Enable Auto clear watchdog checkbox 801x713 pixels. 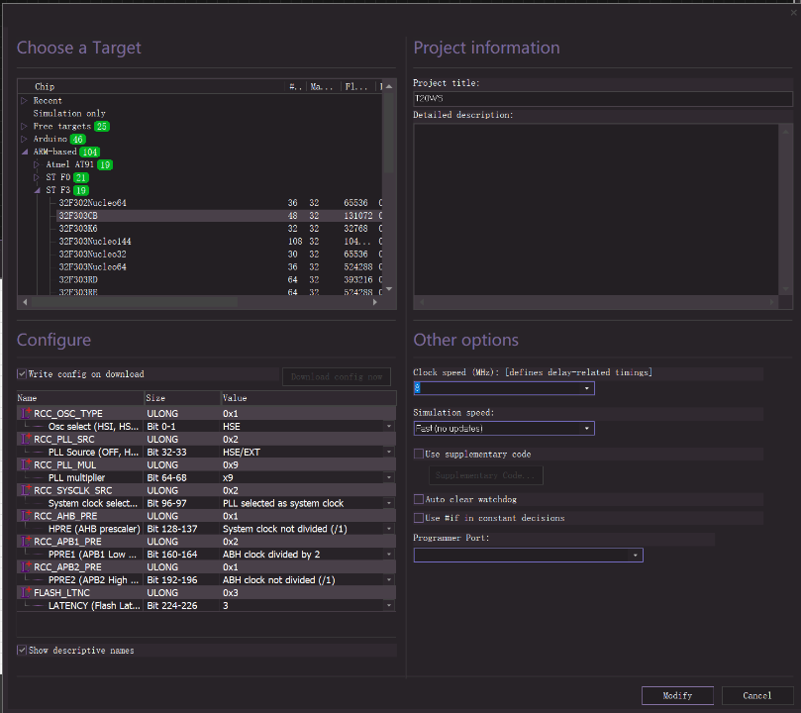coord(419,499)
